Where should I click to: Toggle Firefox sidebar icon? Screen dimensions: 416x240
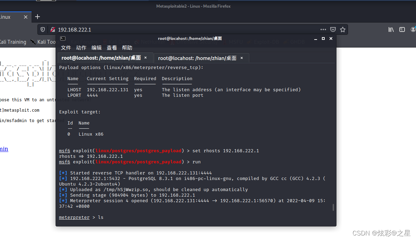click(x=402, y=29)
